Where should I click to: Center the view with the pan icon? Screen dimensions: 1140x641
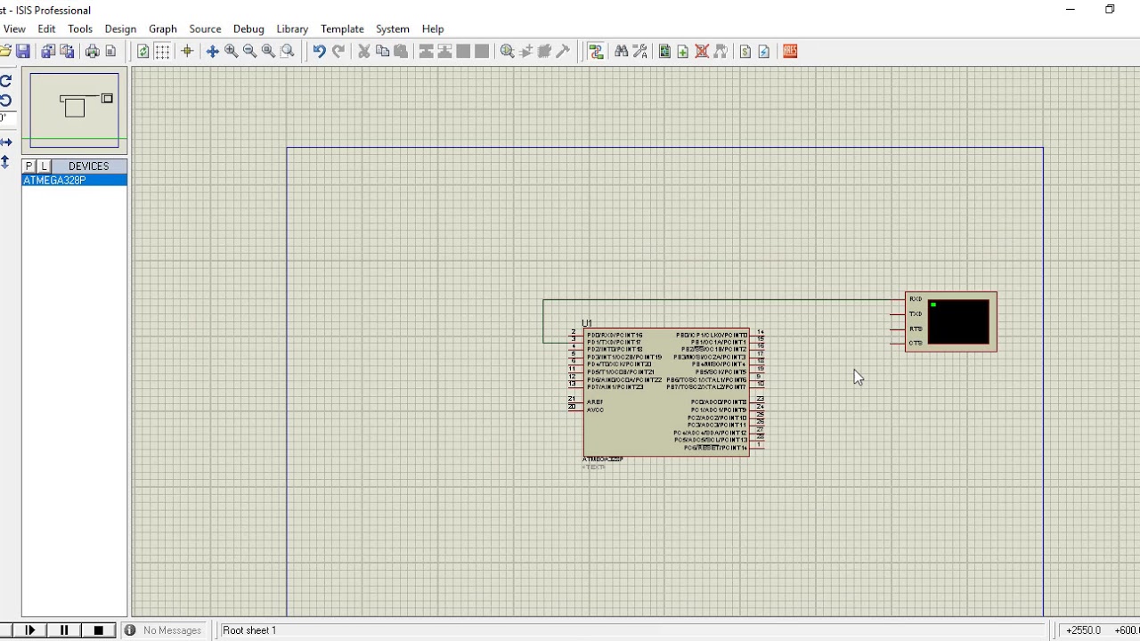point(212,52)
